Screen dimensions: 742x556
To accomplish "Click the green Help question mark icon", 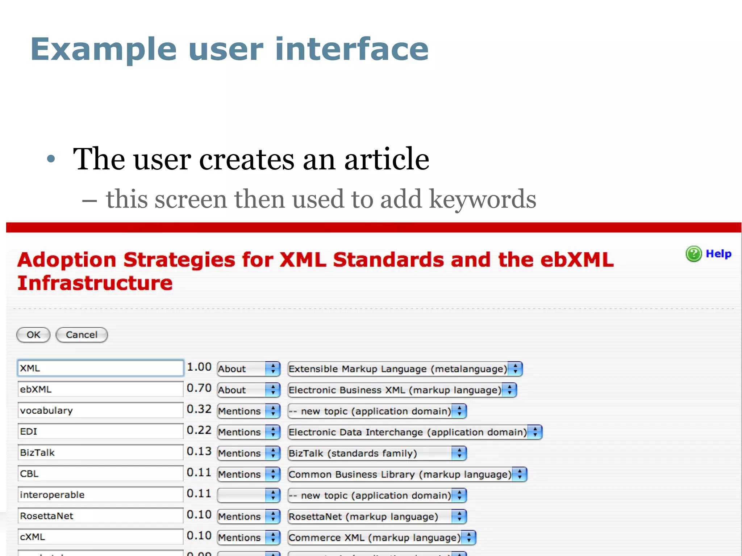I will 693,254.
